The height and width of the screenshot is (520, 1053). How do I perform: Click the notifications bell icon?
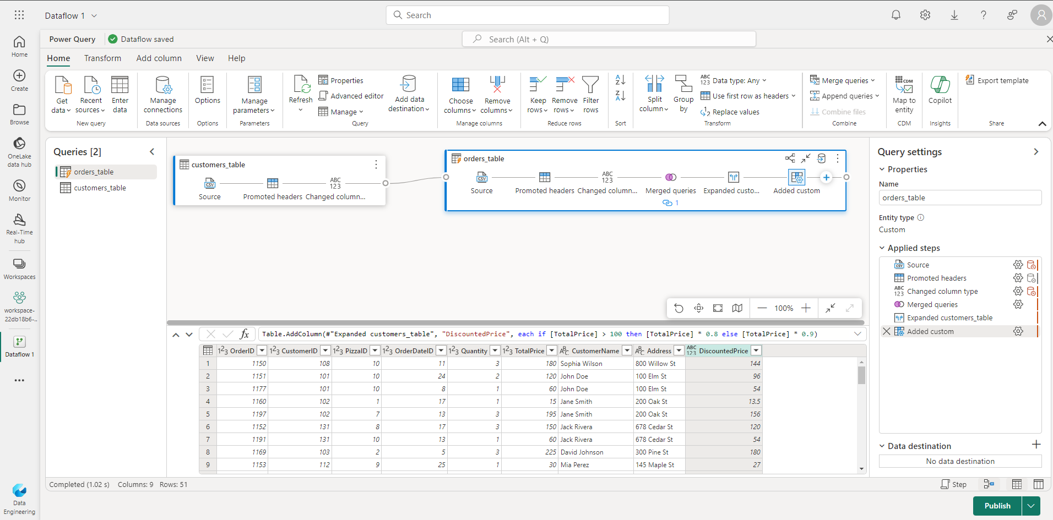click(x=896, y=15)
